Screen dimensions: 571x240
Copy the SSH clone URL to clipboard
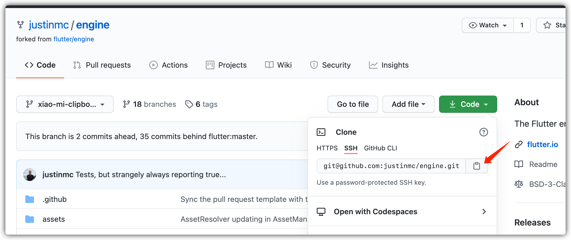(x=476, y=166)
